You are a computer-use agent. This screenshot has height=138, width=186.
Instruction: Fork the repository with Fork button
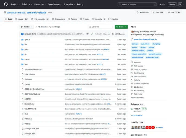pos(158,12)
